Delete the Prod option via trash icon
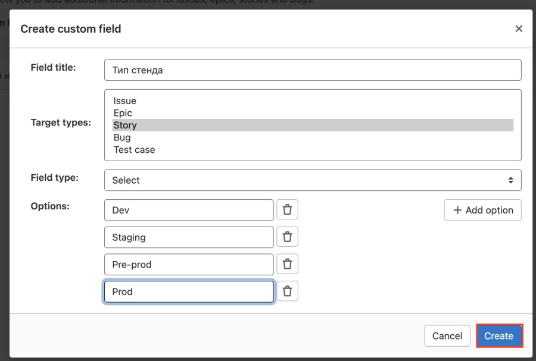Viewport: 536px width, 361px height. tap(287, 291)
